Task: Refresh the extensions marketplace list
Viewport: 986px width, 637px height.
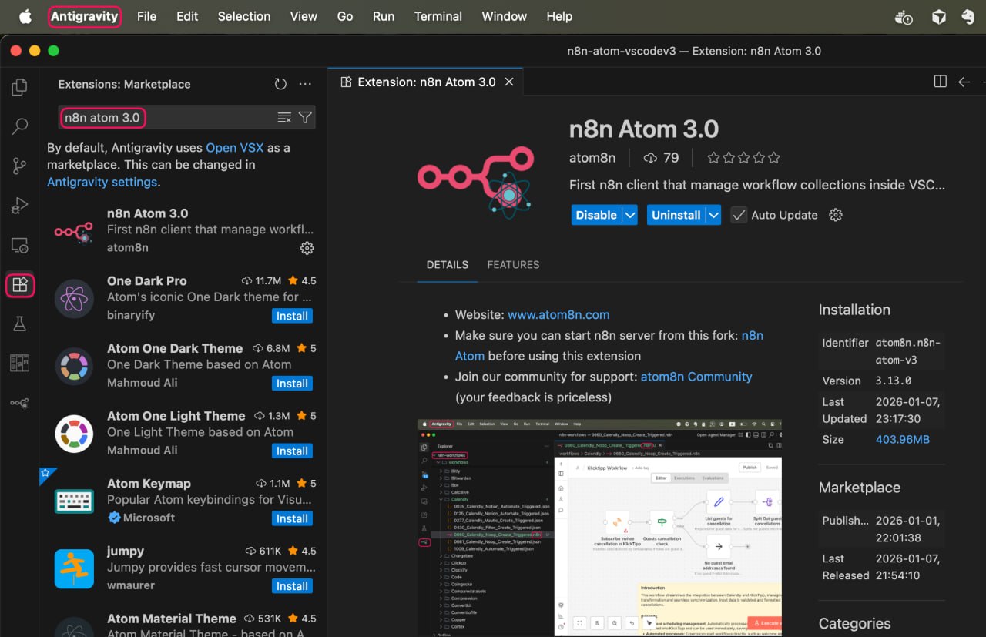Action: [x=280, y=84]
